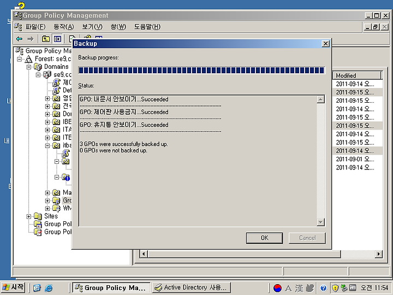
Task: Click the horizontal scrollbar thumb
Action: click(x=244, y=254)
